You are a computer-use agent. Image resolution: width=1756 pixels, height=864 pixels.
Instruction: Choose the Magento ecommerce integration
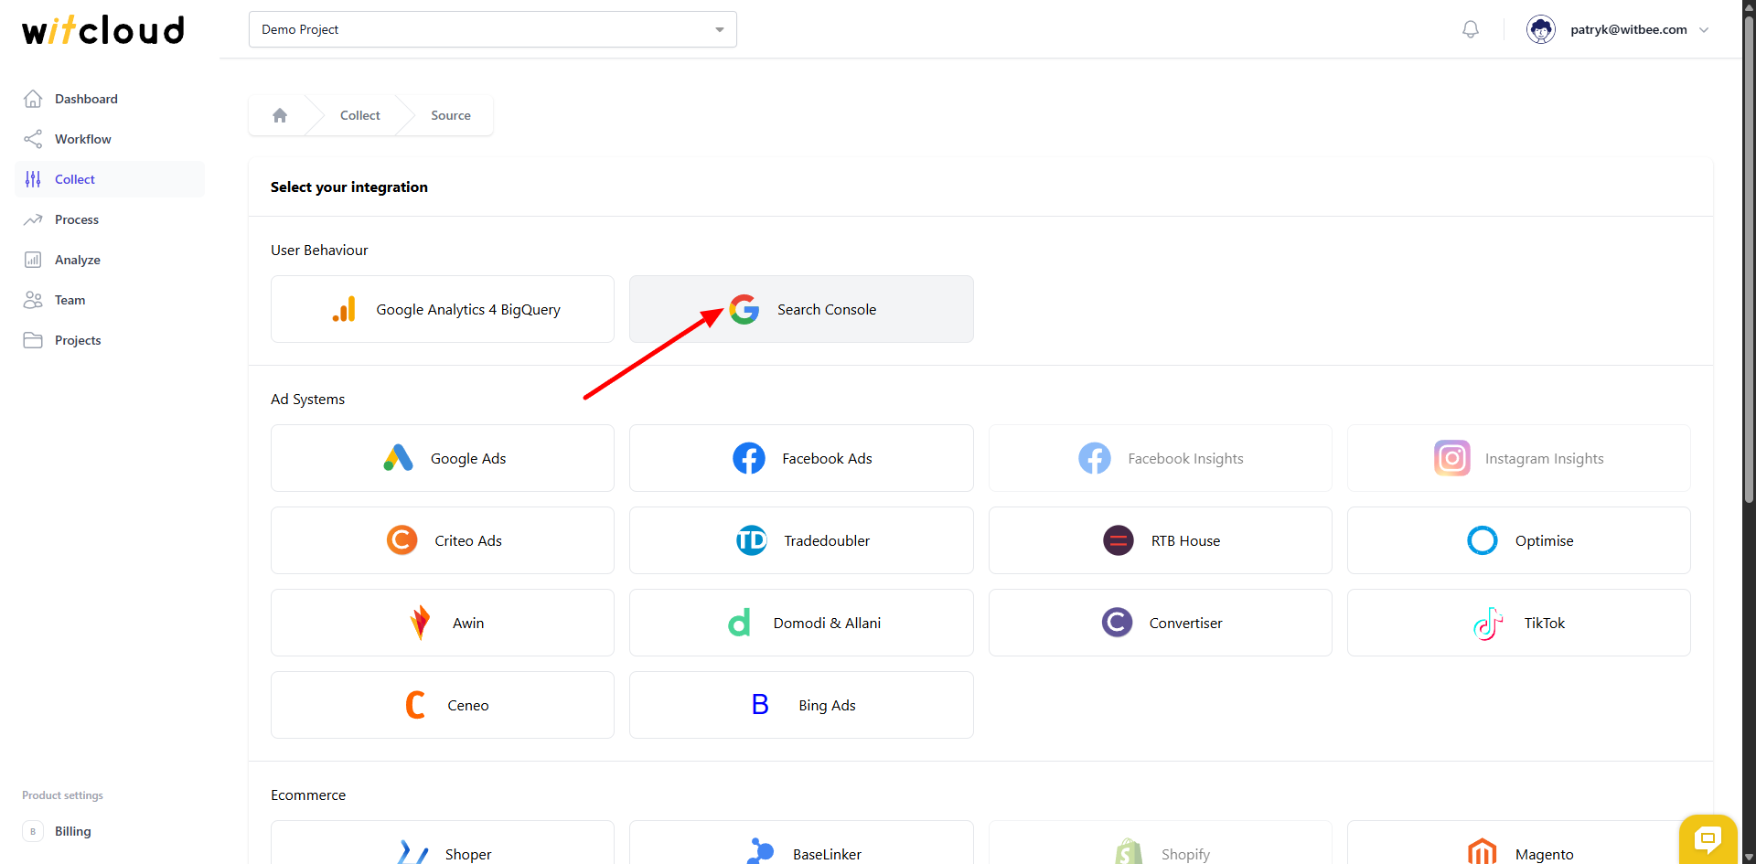pyautogui.click(x=1519, y=843)
